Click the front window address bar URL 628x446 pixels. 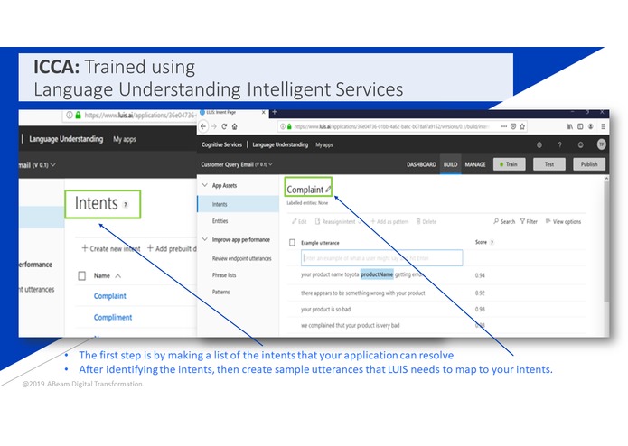pos(391,126)
